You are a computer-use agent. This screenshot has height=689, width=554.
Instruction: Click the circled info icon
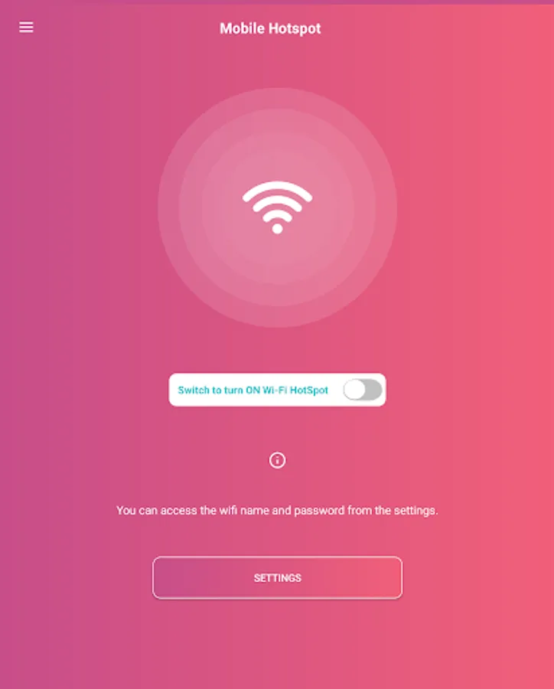[x=277, y=460]
